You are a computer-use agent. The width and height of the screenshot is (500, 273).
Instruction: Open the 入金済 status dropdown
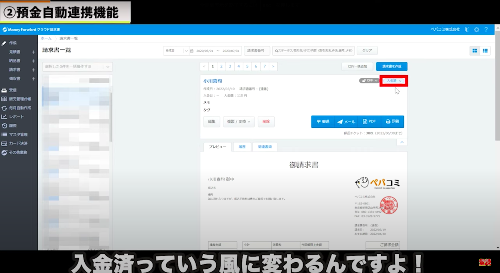click(394, 81)
